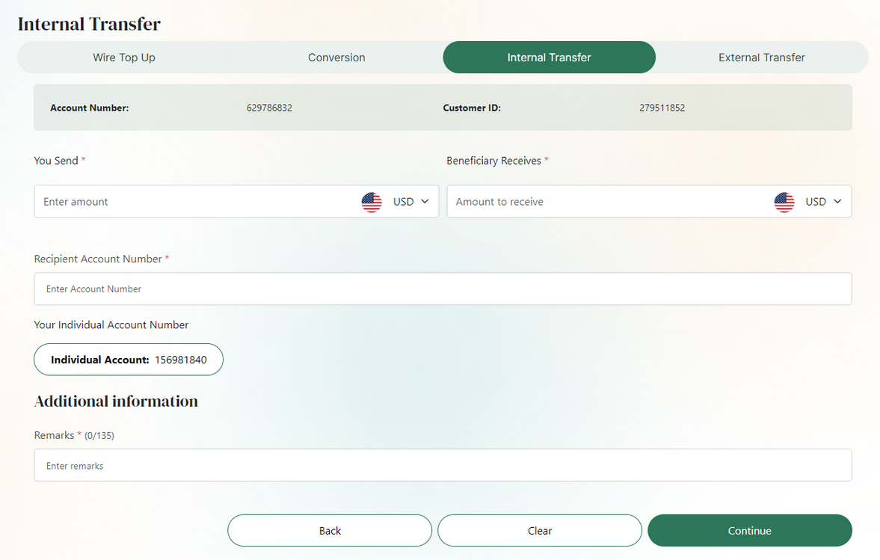Select the Individual Account 156981840 pill

[x=129, y=360]
